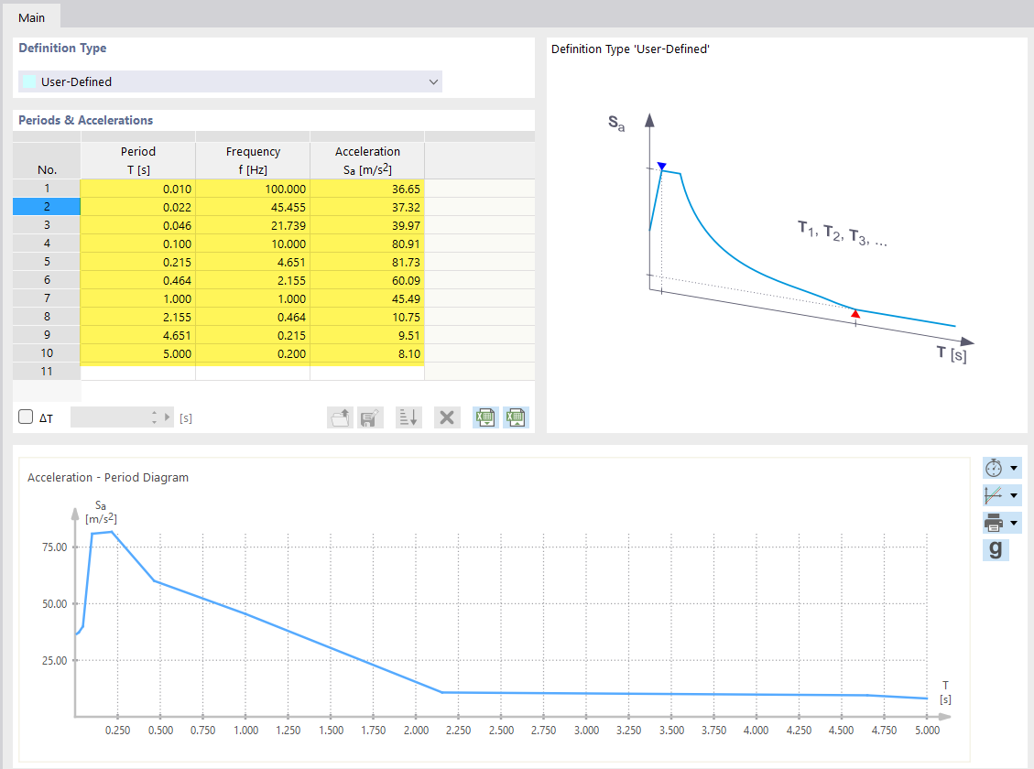Click the empty Period cell in row 11
Screen dimensions: 1034x769
137,371
